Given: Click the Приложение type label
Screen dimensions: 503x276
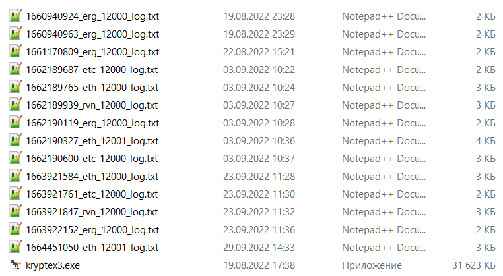Looking at the screenshot, I should [372, 265].
